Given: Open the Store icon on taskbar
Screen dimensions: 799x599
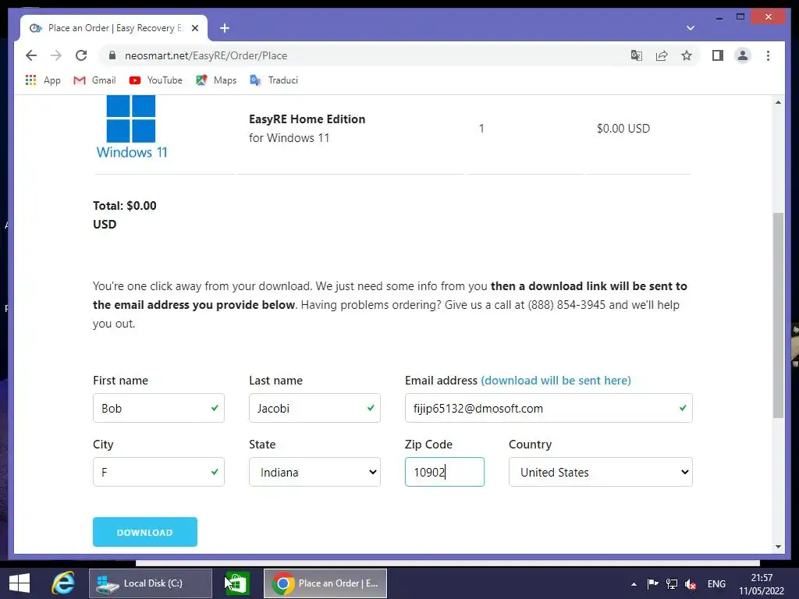Looking at the screenshot, I should (x=237, y=583).
